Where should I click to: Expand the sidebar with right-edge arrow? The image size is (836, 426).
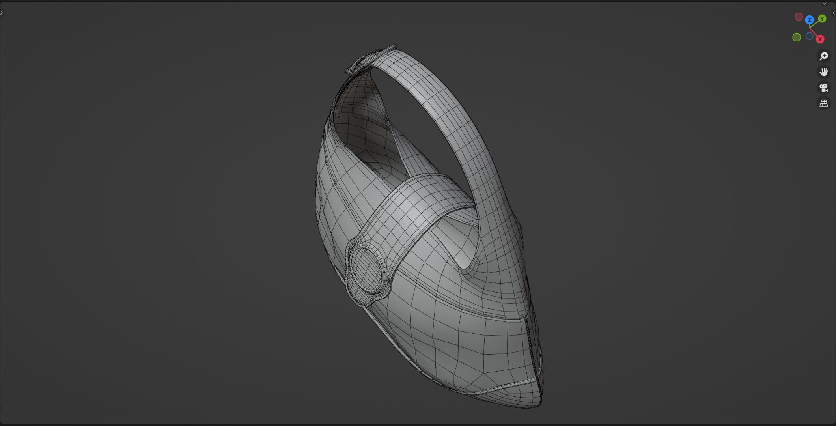833,13
